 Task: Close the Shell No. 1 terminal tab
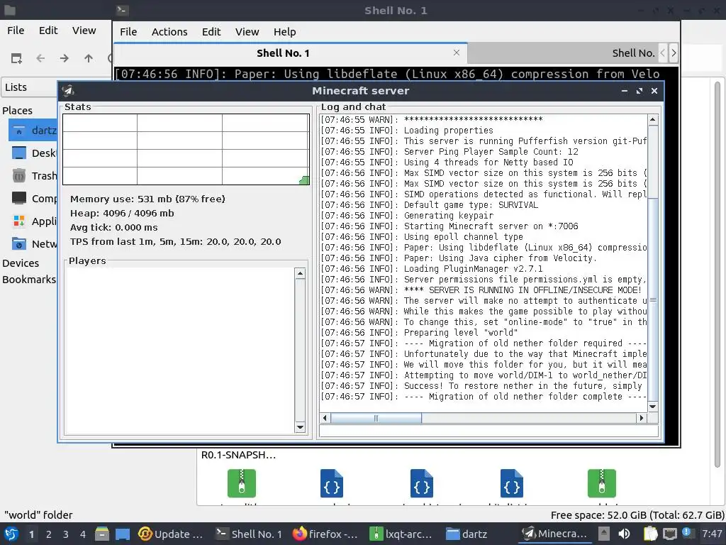point(457,53)
